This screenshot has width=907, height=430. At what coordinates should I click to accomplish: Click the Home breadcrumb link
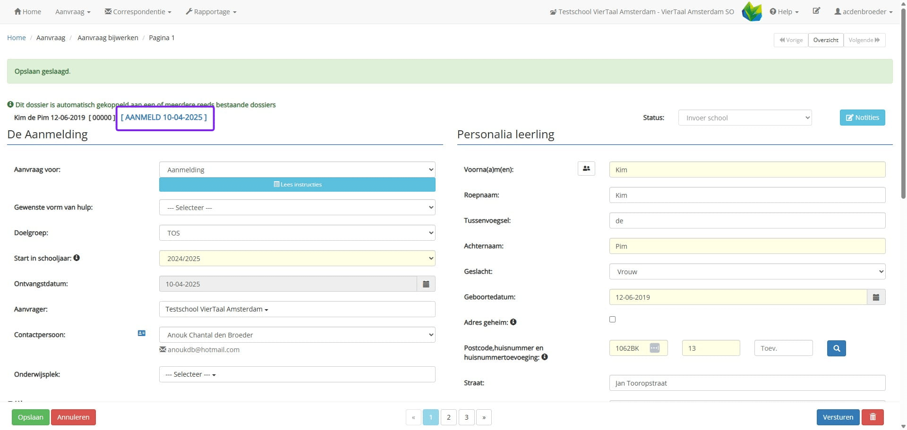click(17, 38)
